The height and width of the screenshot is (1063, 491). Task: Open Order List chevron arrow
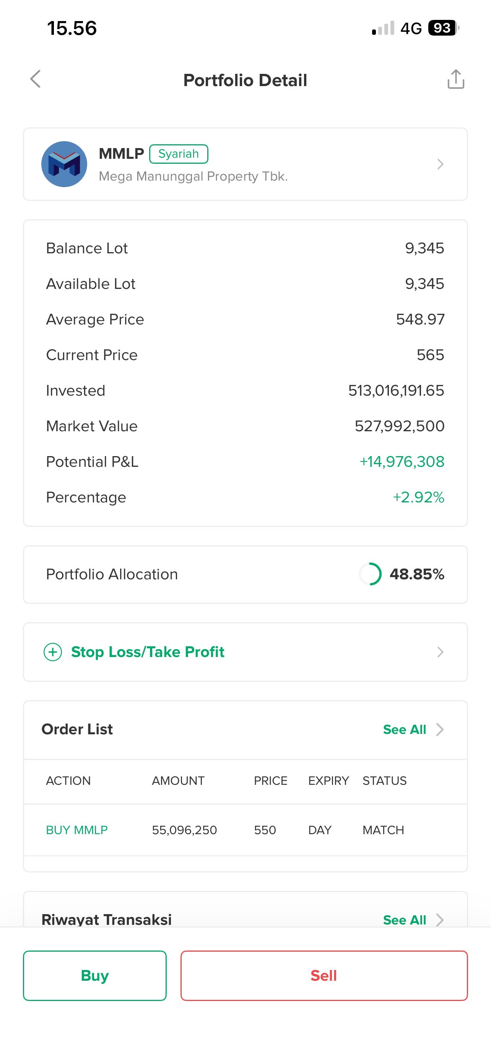pyautogui.click(x=440, y=730)
